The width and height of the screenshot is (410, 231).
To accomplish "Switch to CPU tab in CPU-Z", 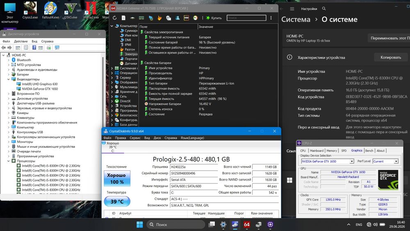I will point(303,151).
